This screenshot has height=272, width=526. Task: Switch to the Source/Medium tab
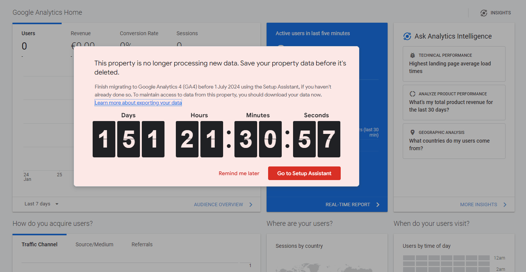95,244
